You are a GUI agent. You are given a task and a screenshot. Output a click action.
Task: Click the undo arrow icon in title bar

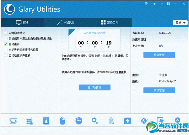(161, 4)
